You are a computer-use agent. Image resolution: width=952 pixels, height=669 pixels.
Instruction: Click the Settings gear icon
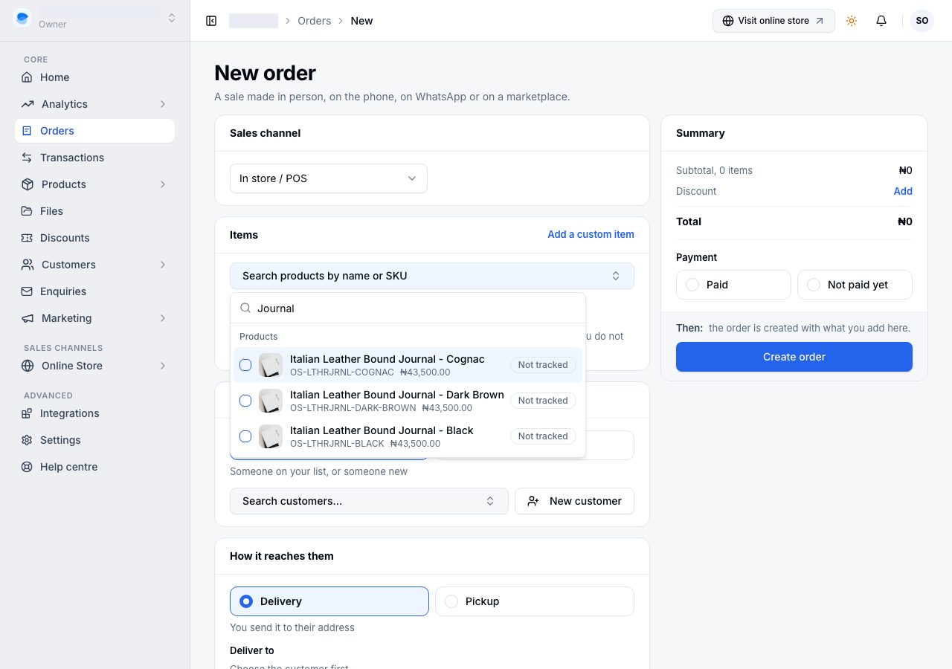[x=27, y=440]
